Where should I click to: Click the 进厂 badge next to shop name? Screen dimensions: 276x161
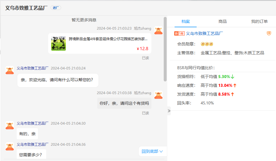(56, 8)
